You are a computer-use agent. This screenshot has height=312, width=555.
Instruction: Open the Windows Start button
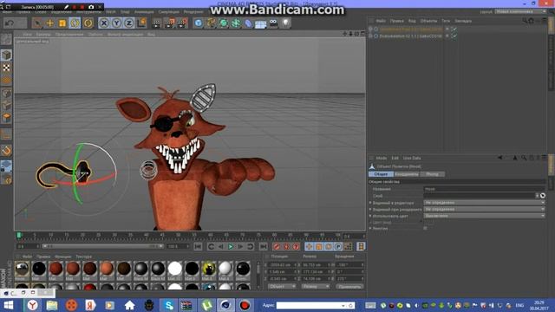click(9, 305)
